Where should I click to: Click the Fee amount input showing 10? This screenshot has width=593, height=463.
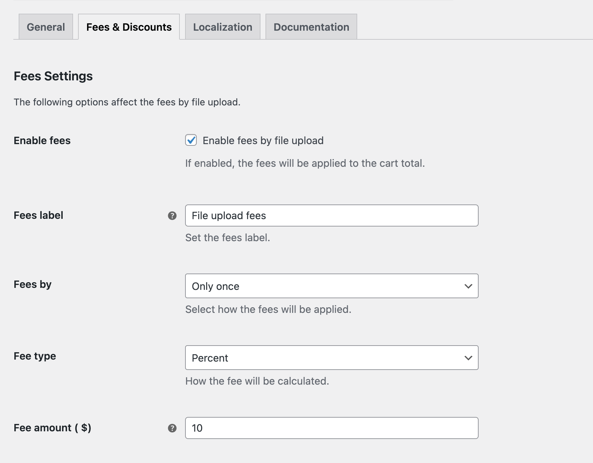[x=331, y=428]
